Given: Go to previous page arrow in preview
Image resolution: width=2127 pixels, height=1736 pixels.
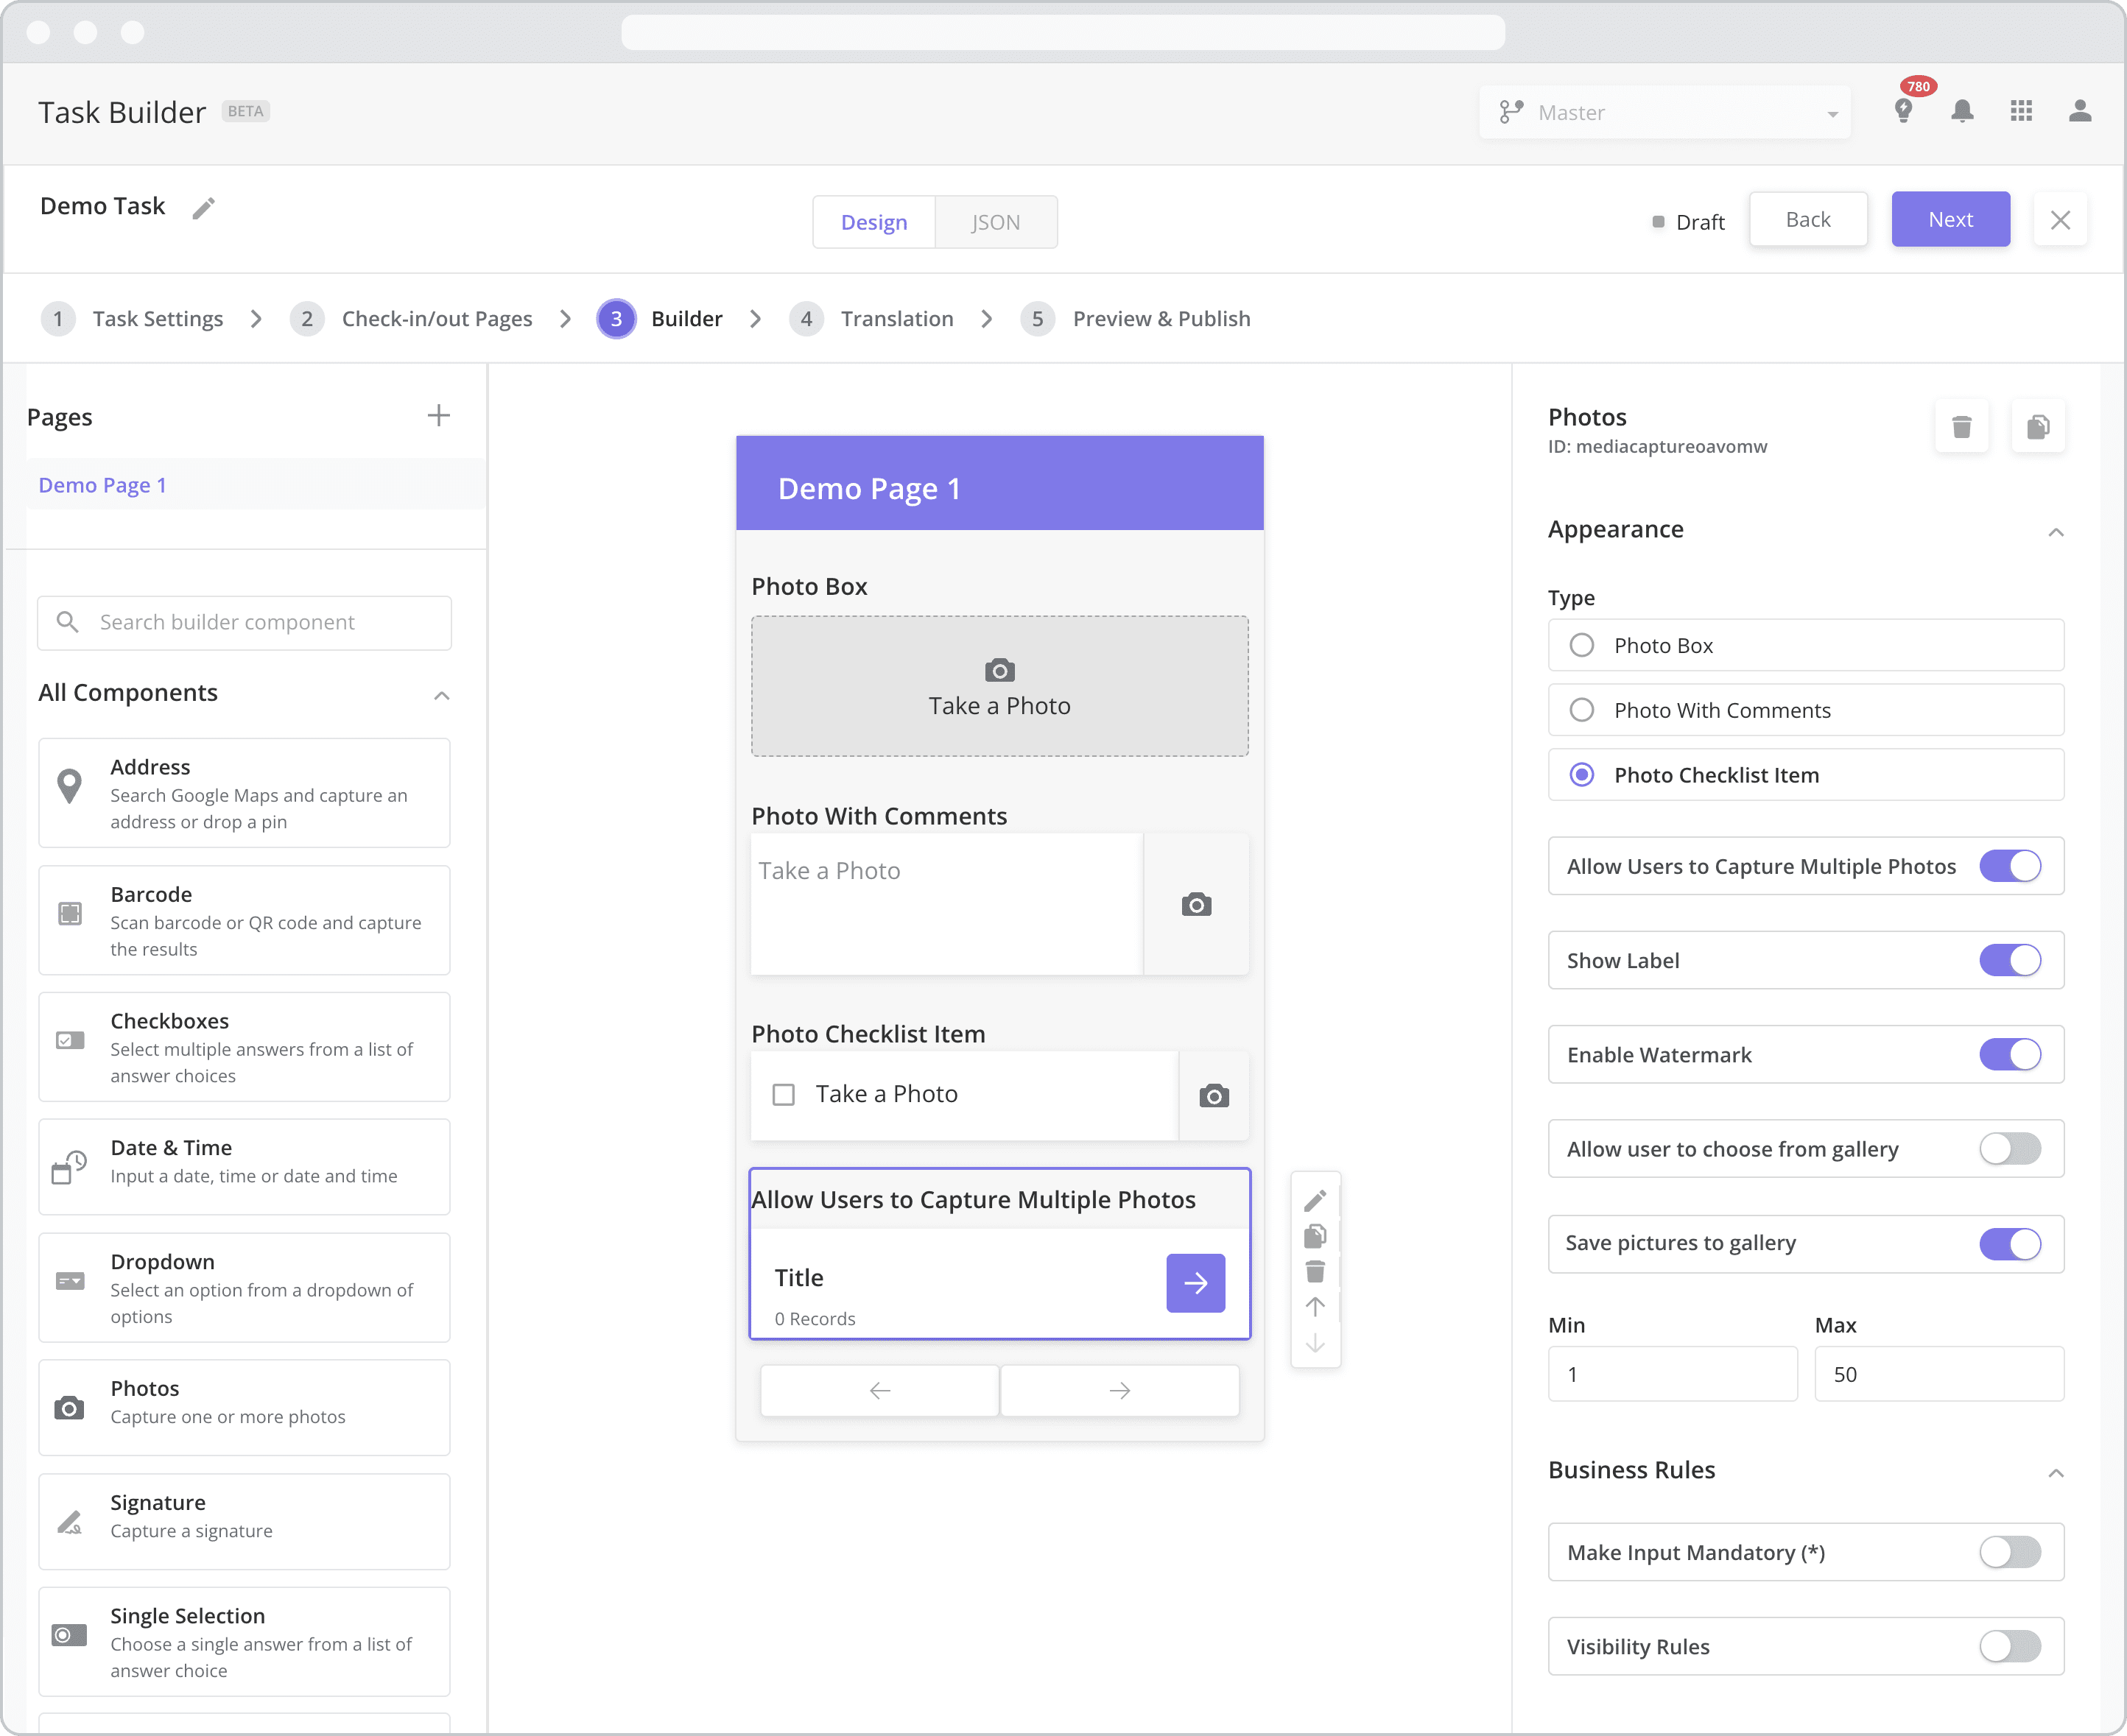Looking at the screenshot, I should pyautogui.click(x=879, y=1391).
